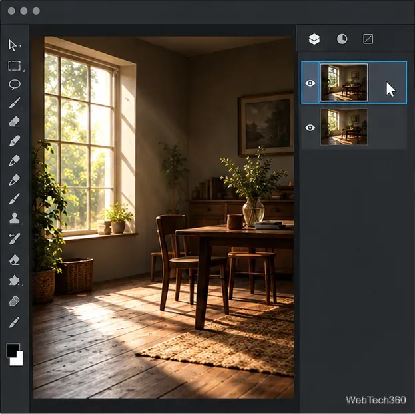Viewport: 415px width, 414px height.
Task: Click the room photo on the canvas
Action: (163, 217)
